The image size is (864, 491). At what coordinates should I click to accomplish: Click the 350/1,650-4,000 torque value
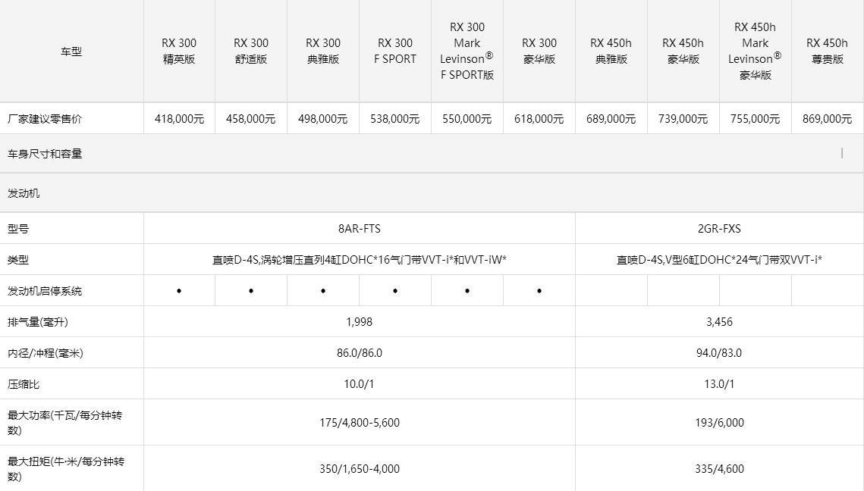point(360,469)
